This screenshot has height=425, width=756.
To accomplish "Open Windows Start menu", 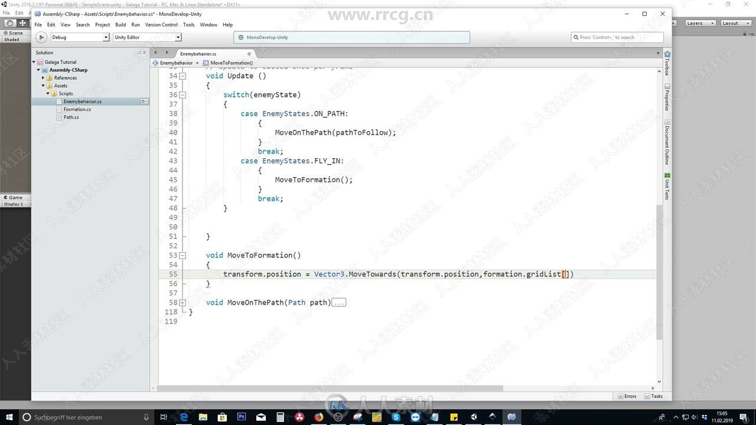I will click(x=8, y=417).
